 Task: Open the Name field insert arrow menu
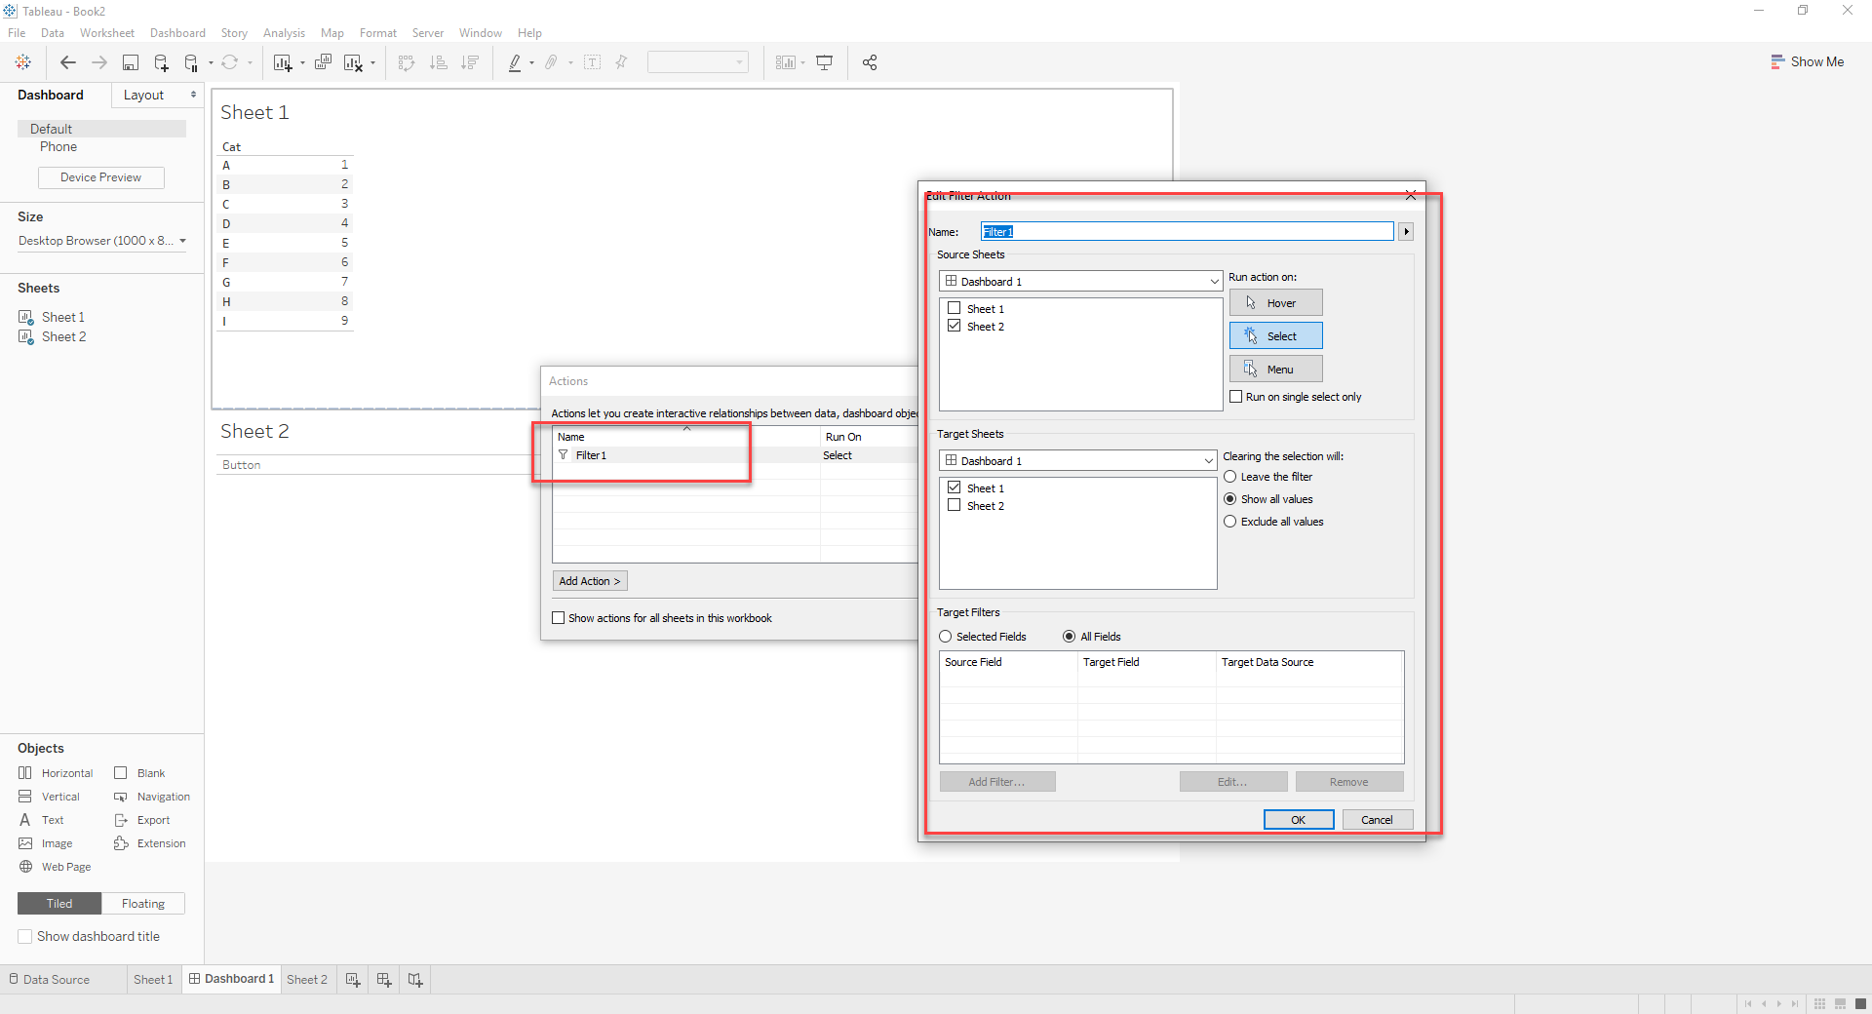click(x=1406, y=232)
